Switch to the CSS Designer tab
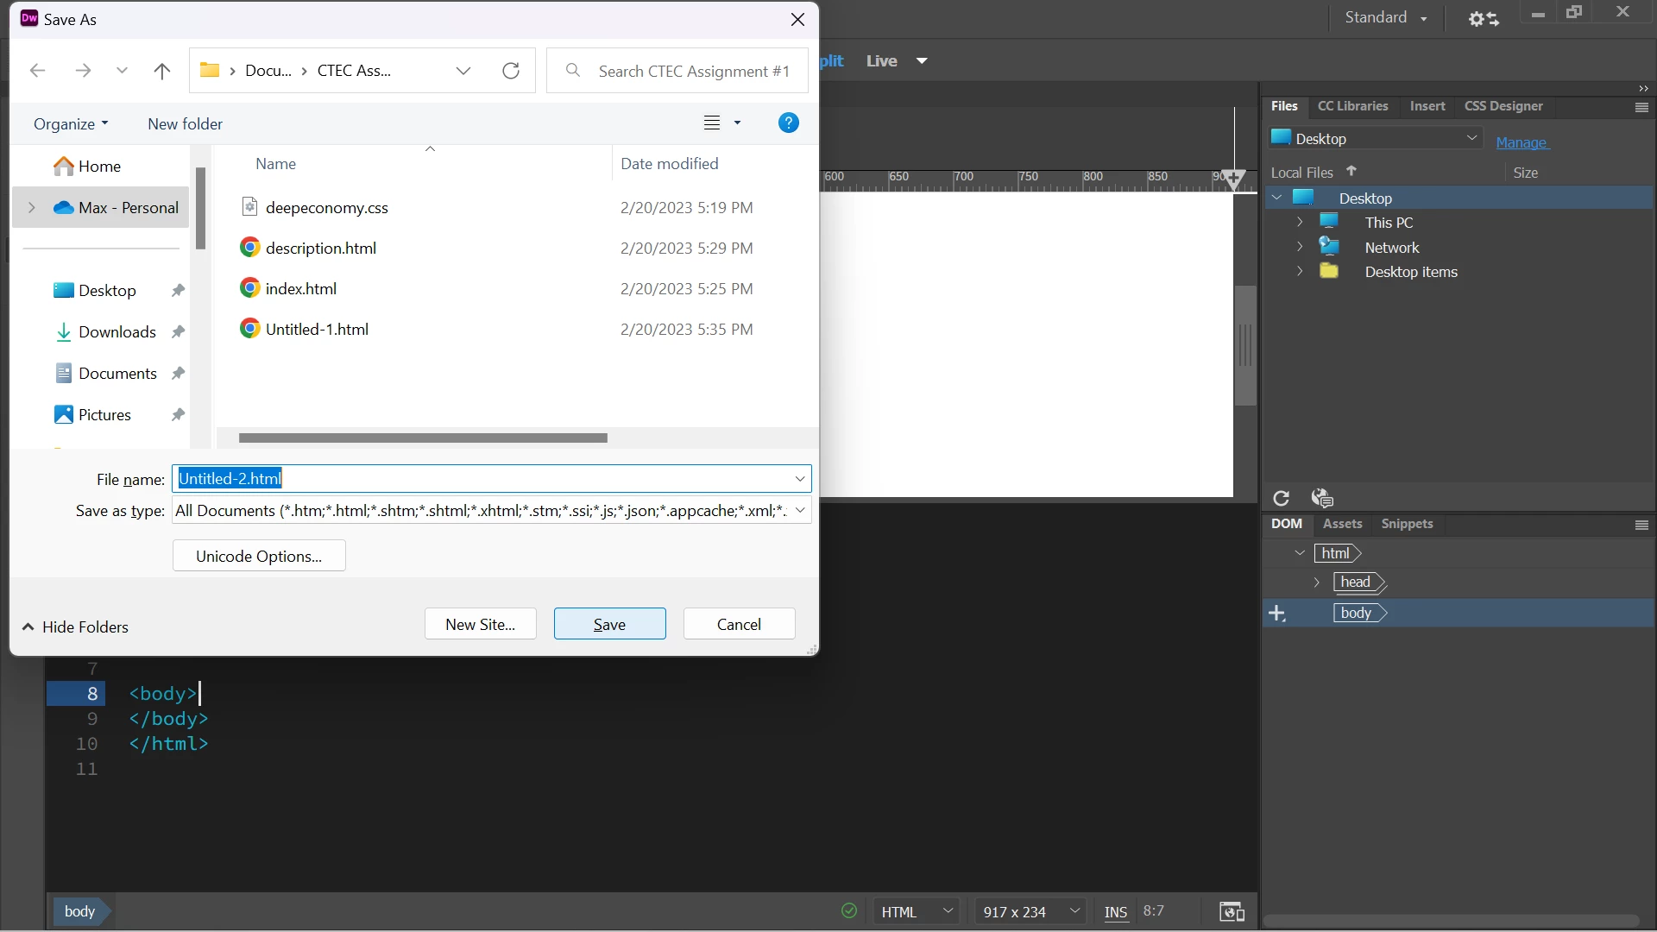Image resolution: width=1657 pixels, height=932 pixels. tap(1503, 106)
